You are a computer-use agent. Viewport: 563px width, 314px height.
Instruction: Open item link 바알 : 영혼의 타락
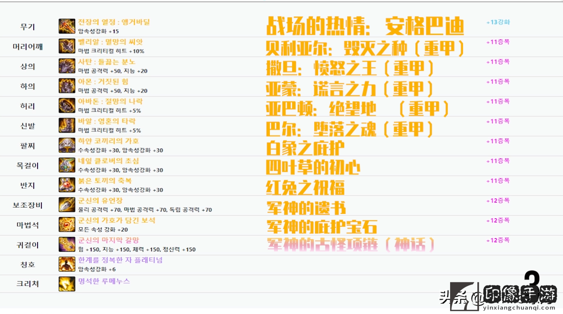(x=107, y=121)
